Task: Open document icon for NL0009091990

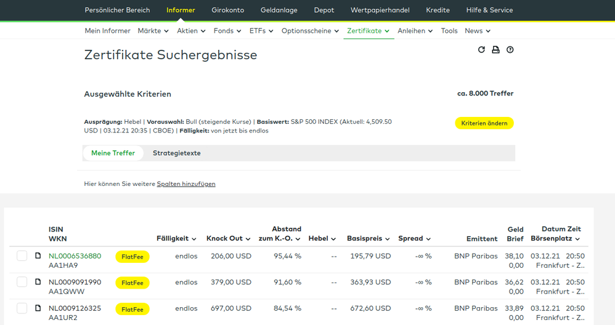Action: (38, 283)
